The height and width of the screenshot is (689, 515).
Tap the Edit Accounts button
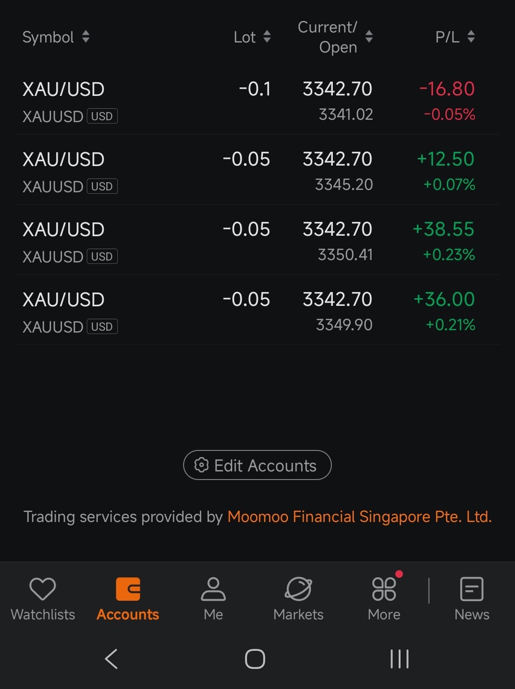[257, 465]
